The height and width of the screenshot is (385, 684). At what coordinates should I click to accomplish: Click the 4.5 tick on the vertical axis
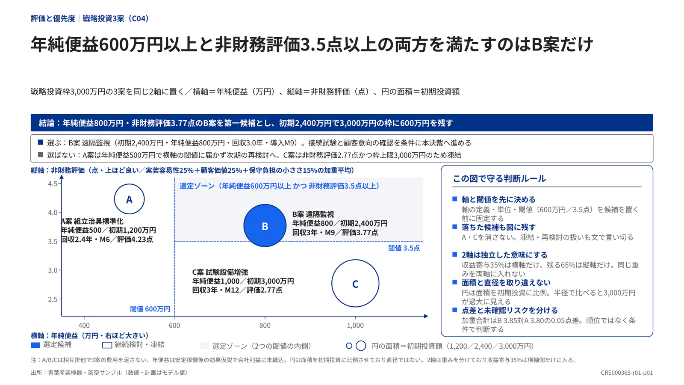tap(53, 184)
